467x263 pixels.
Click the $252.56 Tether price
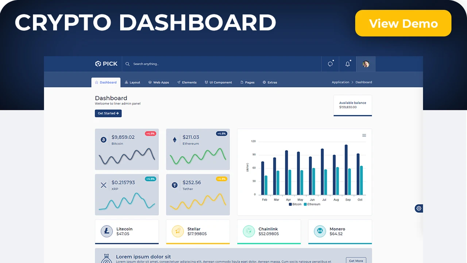[x=192, y=182]
